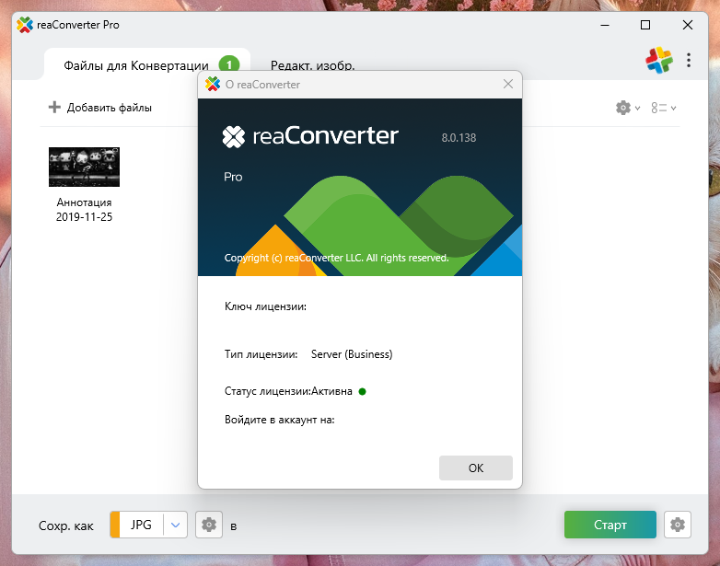Expand the list view mode dropdown
This screenshot has width=720, height=566.
pos(663,108)
